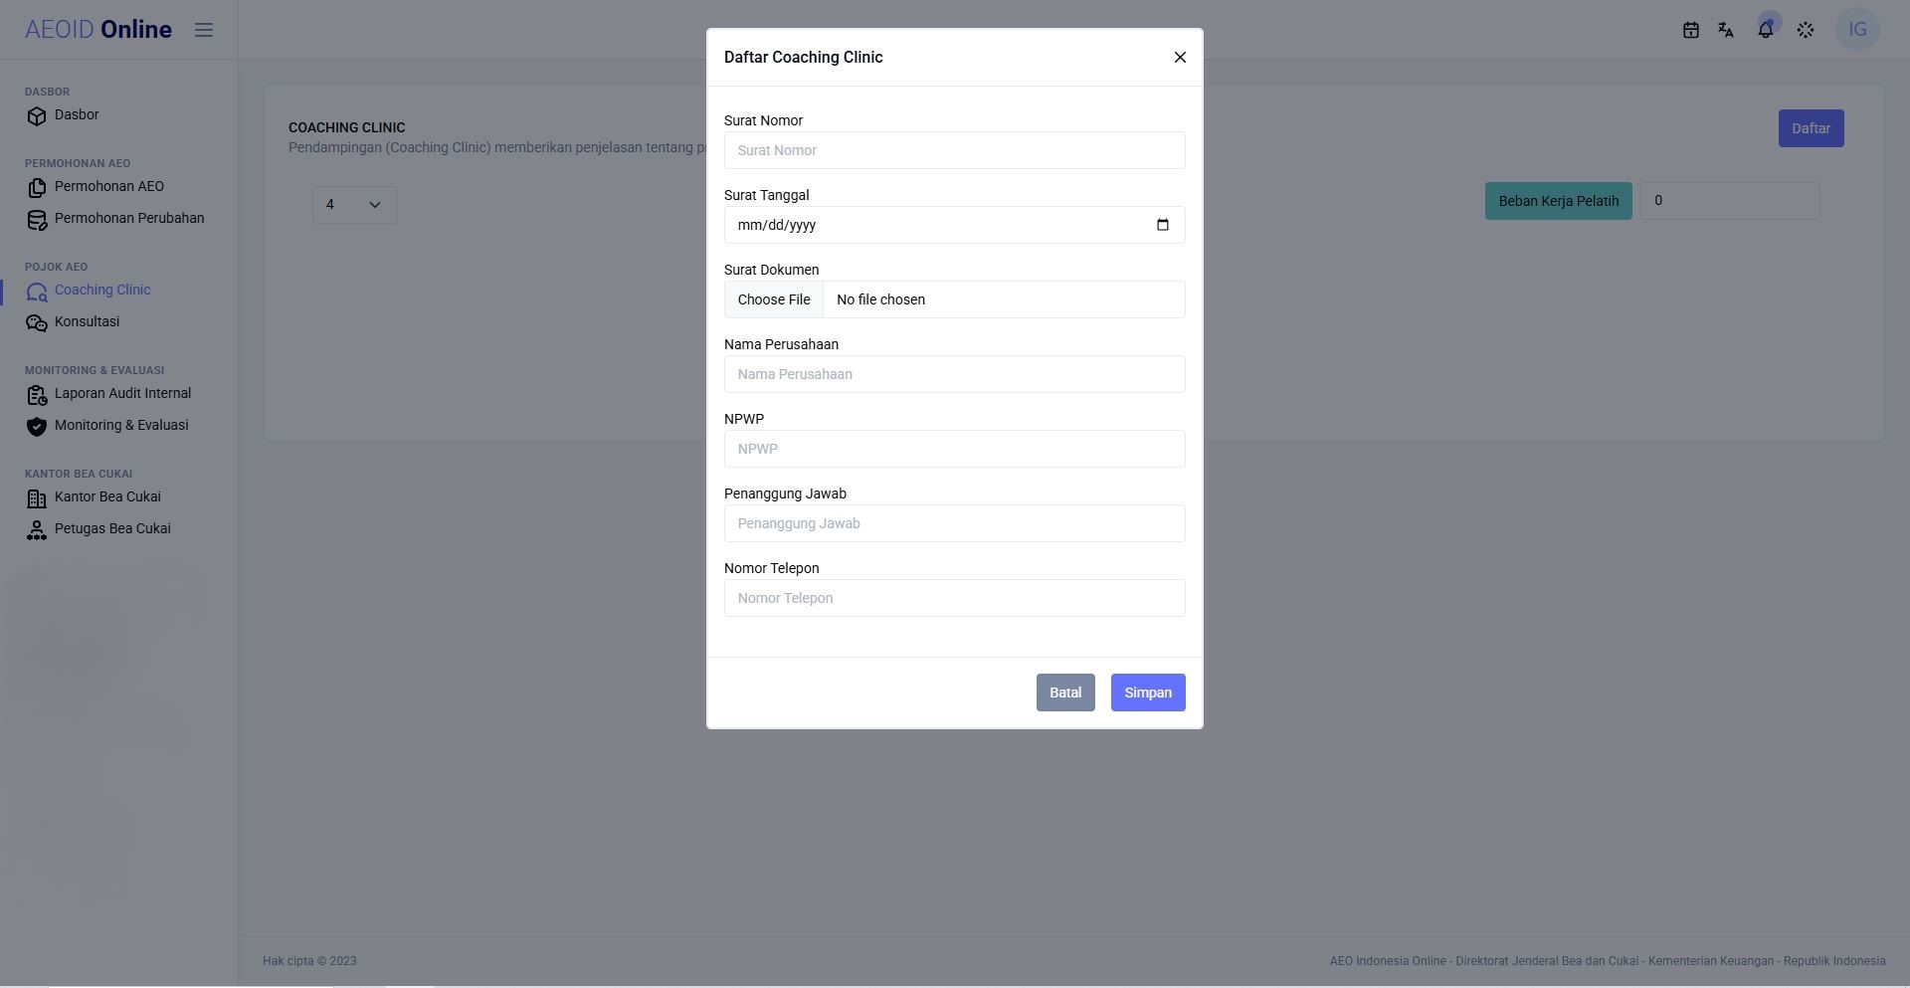Open Dasbor in the sidebar
This screenshot has width=1910, height=988.
pyautogui.click(x=77, y=114)
